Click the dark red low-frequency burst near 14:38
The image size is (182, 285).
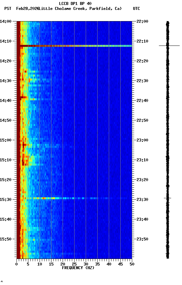24,97
